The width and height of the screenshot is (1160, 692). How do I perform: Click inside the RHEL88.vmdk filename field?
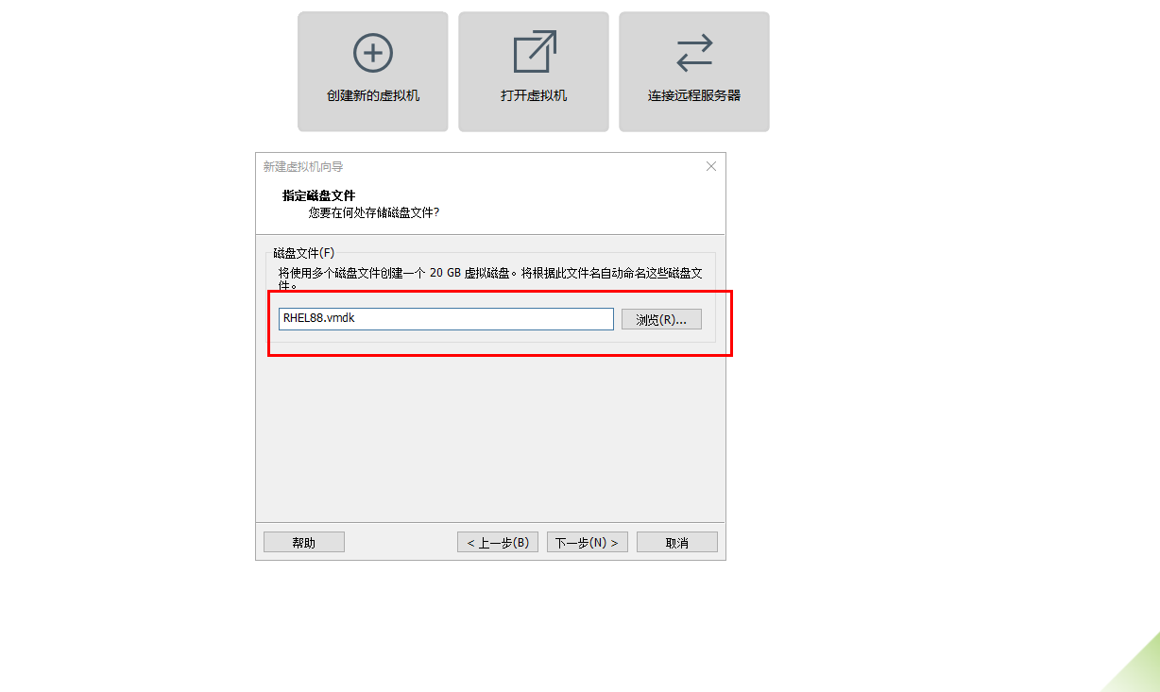tap(446, 318)
